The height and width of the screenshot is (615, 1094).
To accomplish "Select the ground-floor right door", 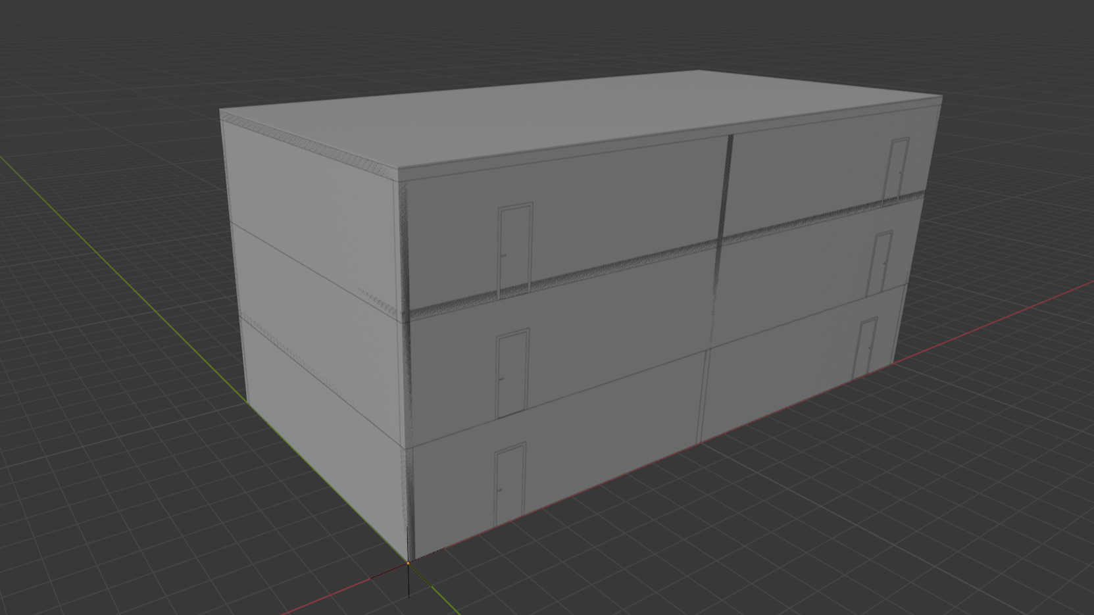I will (x=865, y=348).
